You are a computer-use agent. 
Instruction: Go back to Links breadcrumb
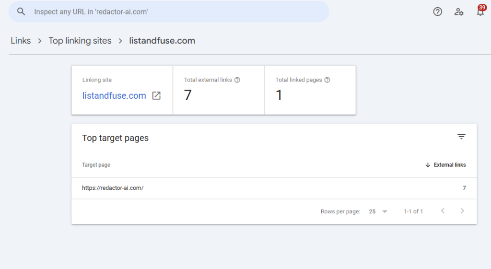tap(21, 41)
